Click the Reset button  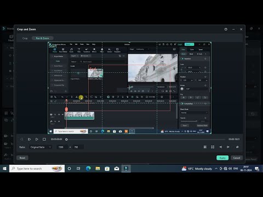pyautogui.click(x=22, y=158)
